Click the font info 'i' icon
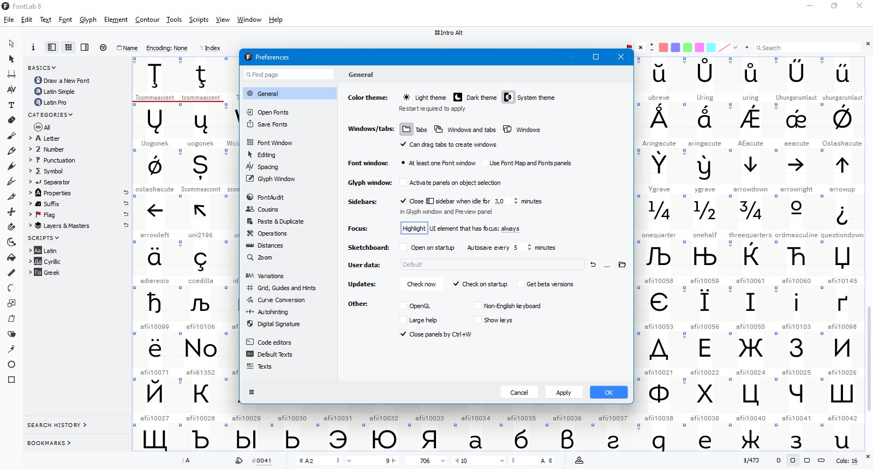 [x=33, y=47]
